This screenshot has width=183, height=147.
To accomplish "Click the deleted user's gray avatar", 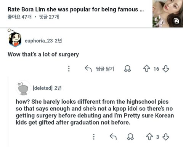I will 23,88.
